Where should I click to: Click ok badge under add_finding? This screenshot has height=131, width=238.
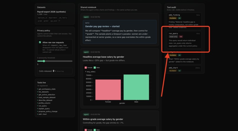pyautogui.click(x=180, y=18)
